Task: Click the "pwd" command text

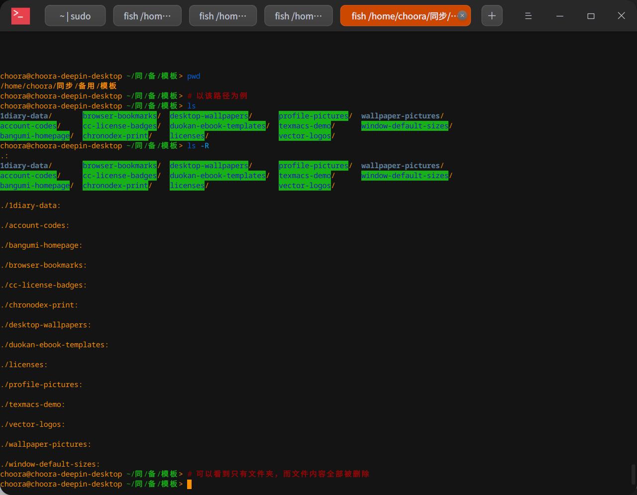Action: (x=194, y=76)
